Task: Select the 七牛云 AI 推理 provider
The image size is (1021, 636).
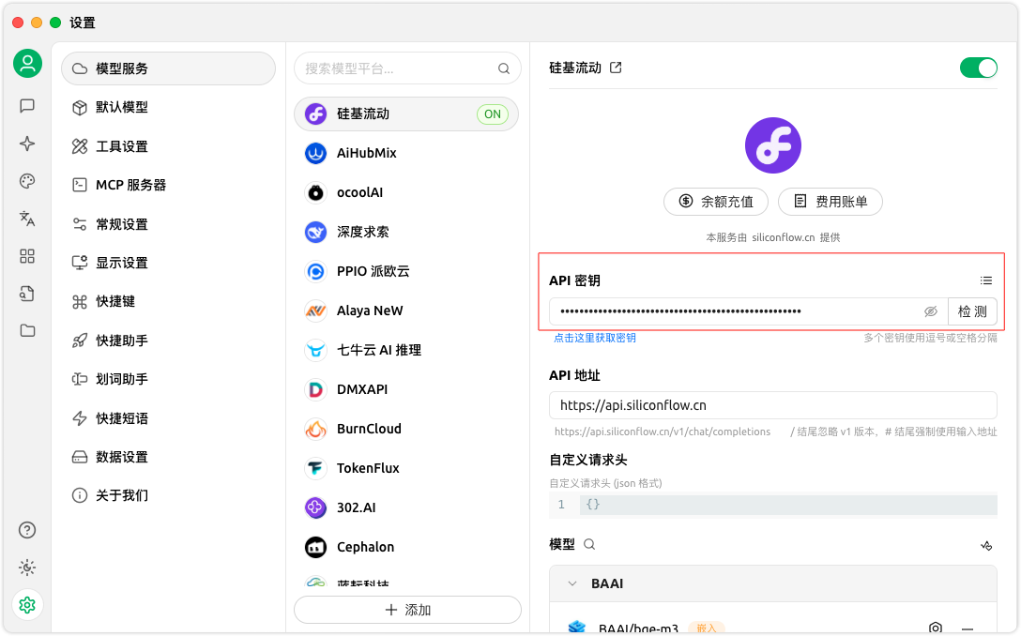Action: point(406,350)
